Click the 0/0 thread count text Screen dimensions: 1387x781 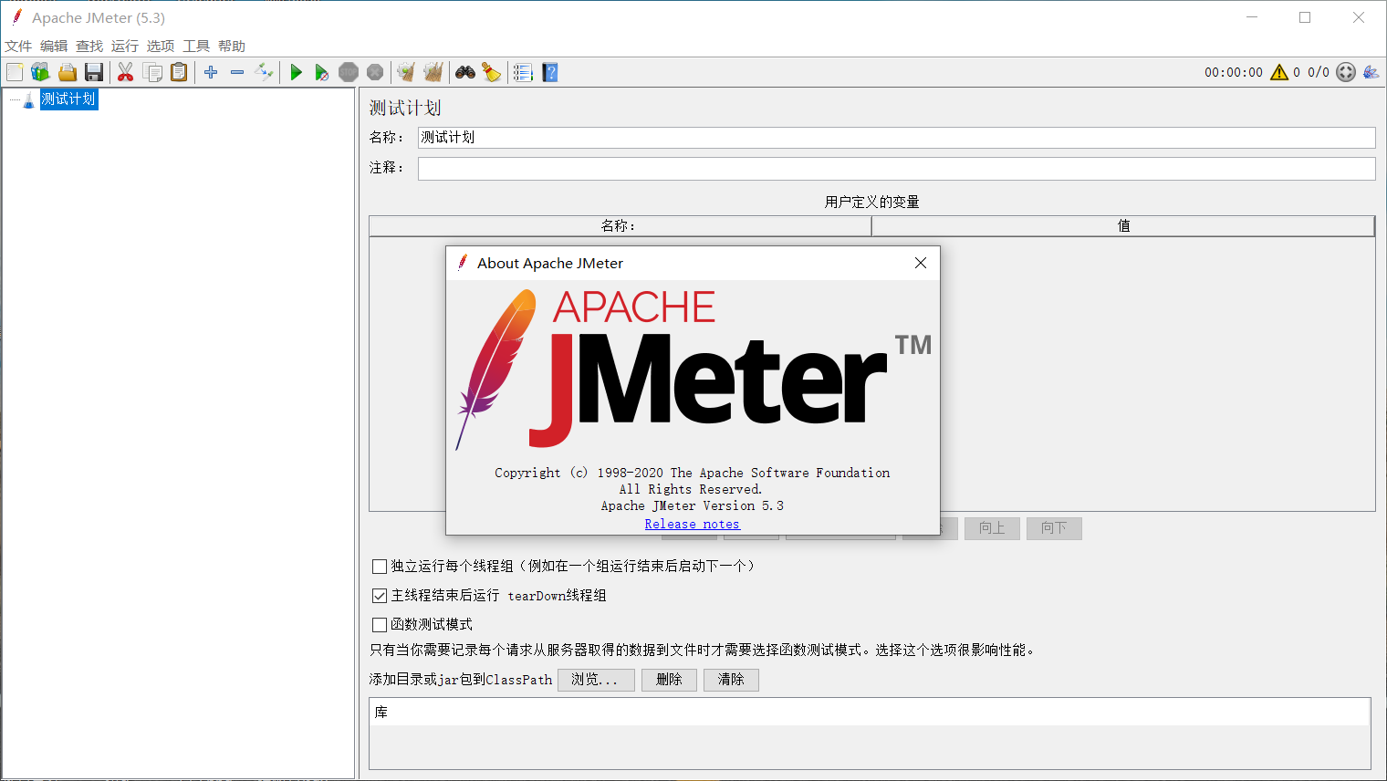coord(1319,72)
